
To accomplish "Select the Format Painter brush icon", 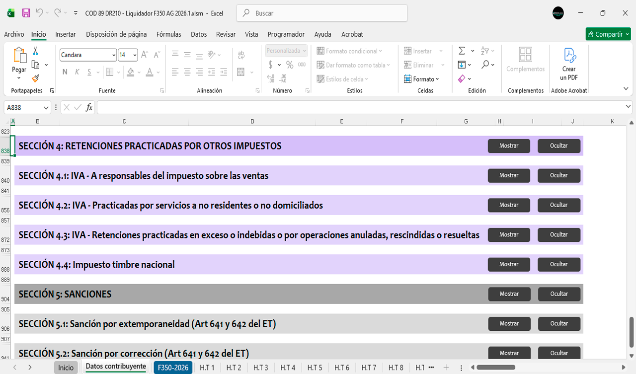I will [x=35, y=78].
